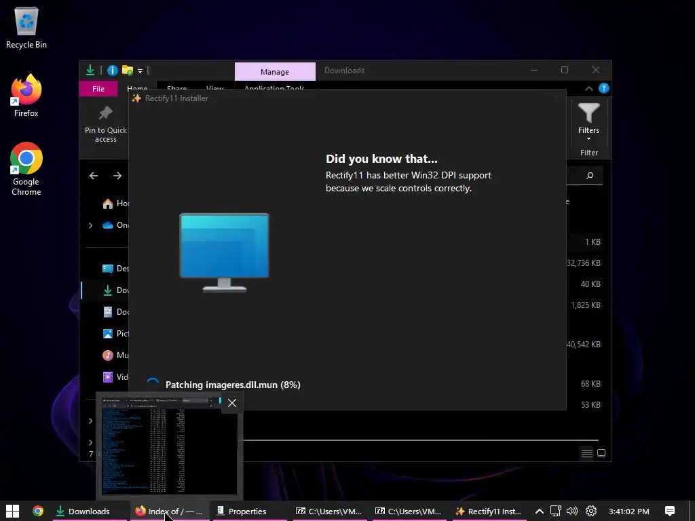The image size is (695, 521).
Task: Click the blue Properties icon in quick access toolbar
Action: point(113,71)
